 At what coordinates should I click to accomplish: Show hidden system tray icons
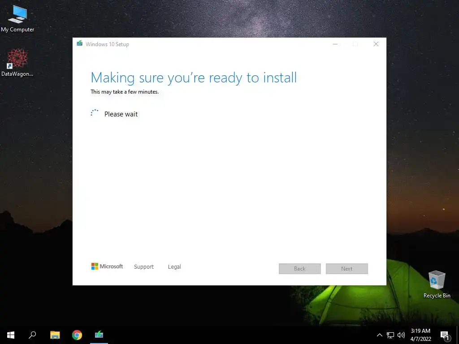coord(379,335)
